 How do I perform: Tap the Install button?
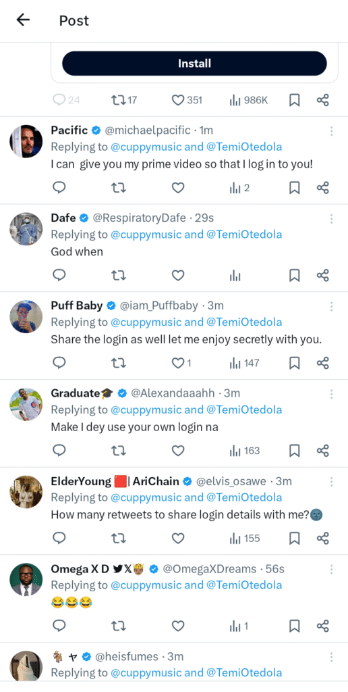[x=194, y=64]
